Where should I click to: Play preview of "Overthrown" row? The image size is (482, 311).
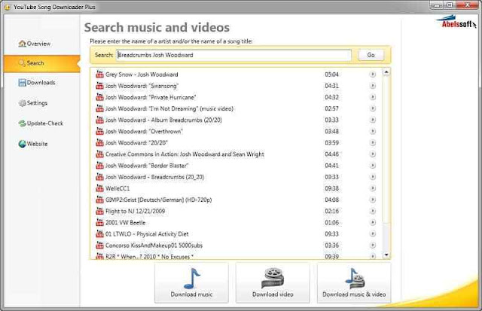[373, 131]
